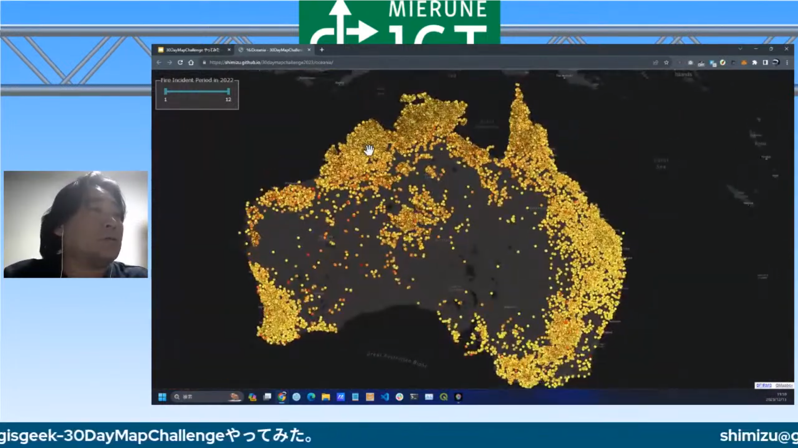Select the 16.Oceania browser tab
The width and height of the screenshot is (798, 448).
click(x=273, y=50)
